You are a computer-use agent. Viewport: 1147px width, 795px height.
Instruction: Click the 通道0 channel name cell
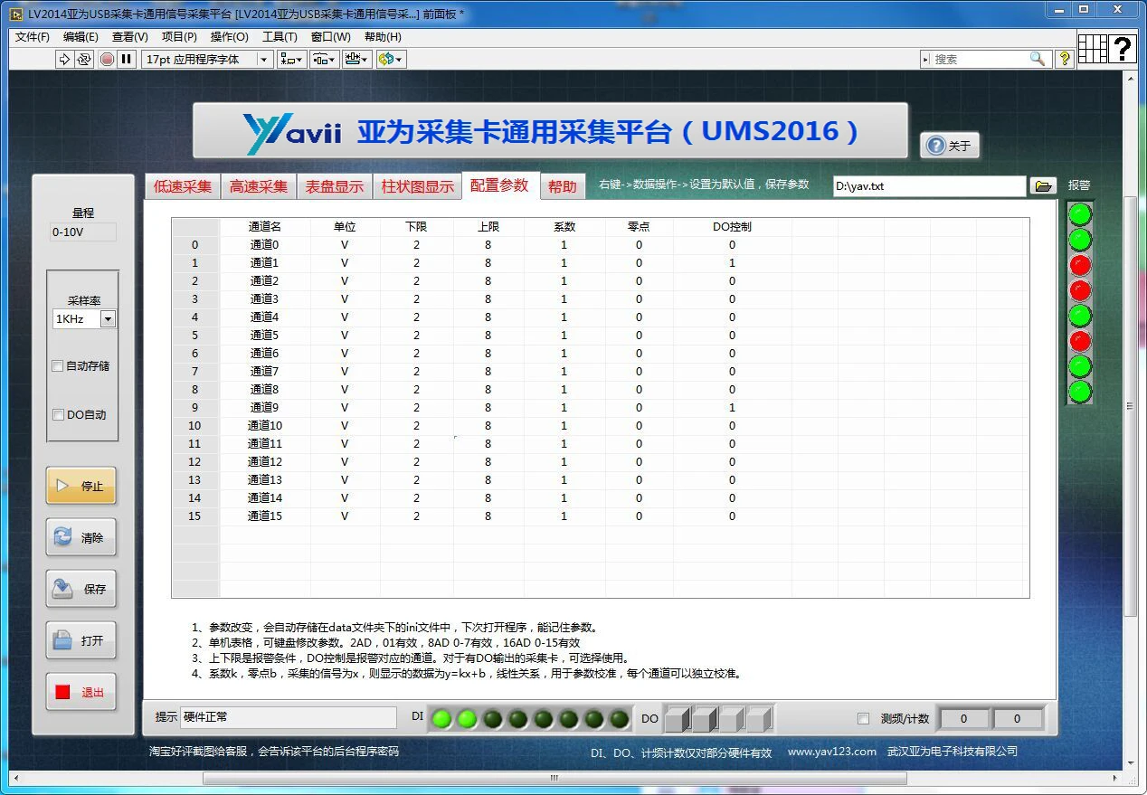pos(264,245)
